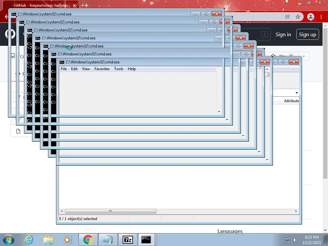The width and height of the screenshot is (328, 246).
Task: Click the Windows Start orb
Action: tap(9, 240)
